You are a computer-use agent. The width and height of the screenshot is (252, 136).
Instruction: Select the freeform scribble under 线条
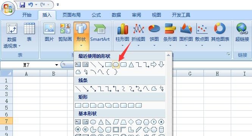coord(161,88)
